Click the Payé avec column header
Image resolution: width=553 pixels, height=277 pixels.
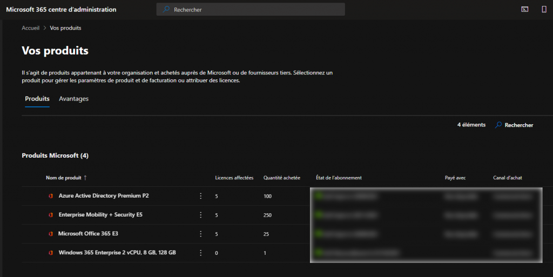click(455, 178)
